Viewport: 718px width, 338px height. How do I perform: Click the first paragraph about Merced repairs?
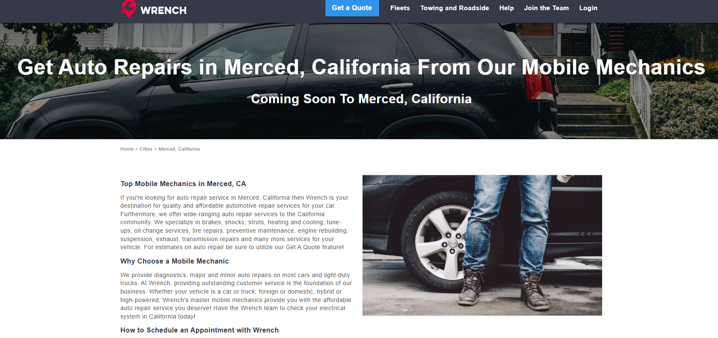[235, 222]
